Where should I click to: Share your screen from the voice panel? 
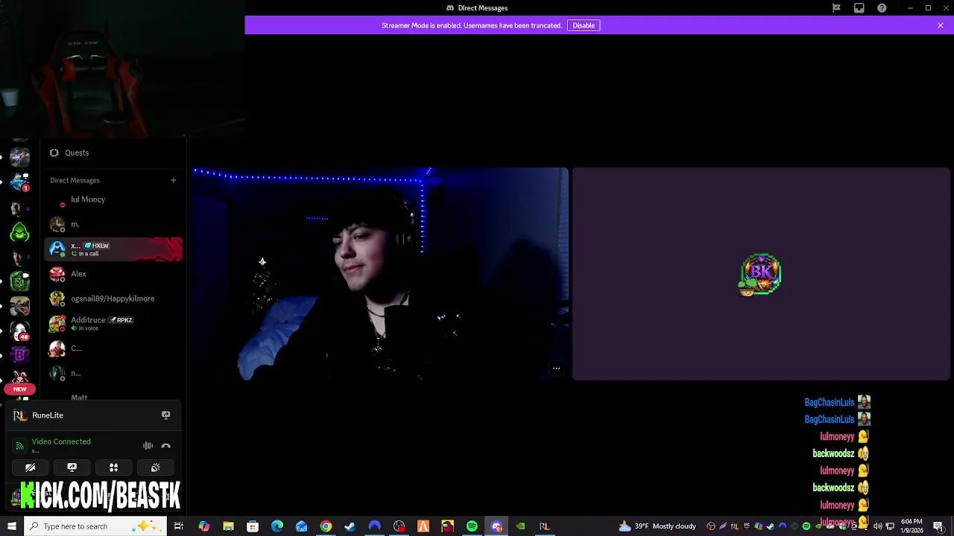72,468
